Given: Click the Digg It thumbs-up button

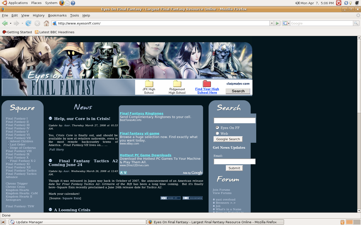Looking at the screenshot, I should click(x=170, y=198).
